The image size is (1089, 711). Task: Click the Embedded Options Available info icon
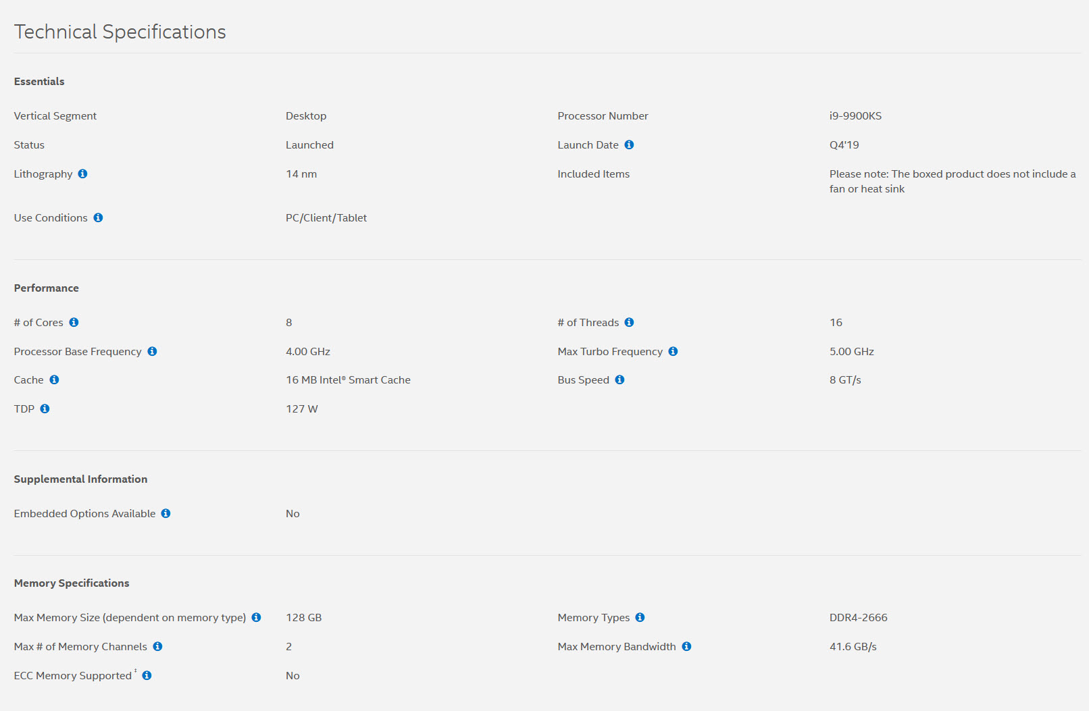point(166,513)
